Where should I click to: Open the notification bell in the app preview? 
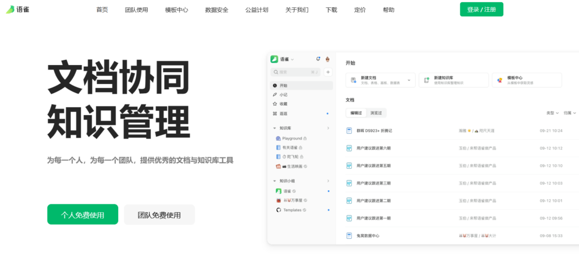[318, 59]
